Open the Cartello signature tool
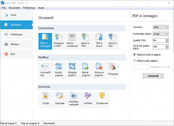 (x=88, y=100)
